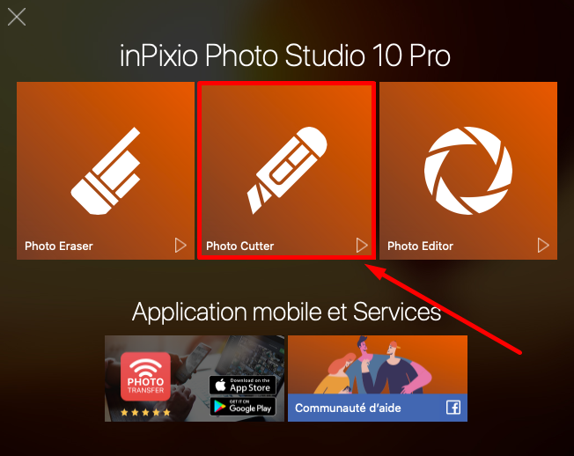The width and height of the screenshot is (574, 456).
Task: Click the Photo Transfer app logo
Action: coord(145,376)
